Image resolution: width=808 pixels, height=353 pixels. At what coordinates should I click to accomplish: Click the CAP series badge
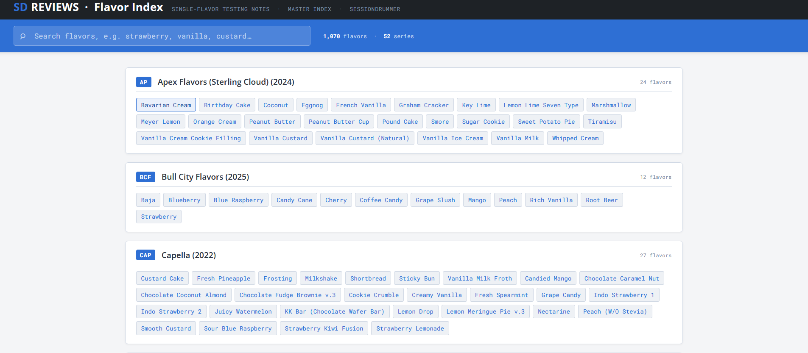pyautogui.click(x=145, y=255)
